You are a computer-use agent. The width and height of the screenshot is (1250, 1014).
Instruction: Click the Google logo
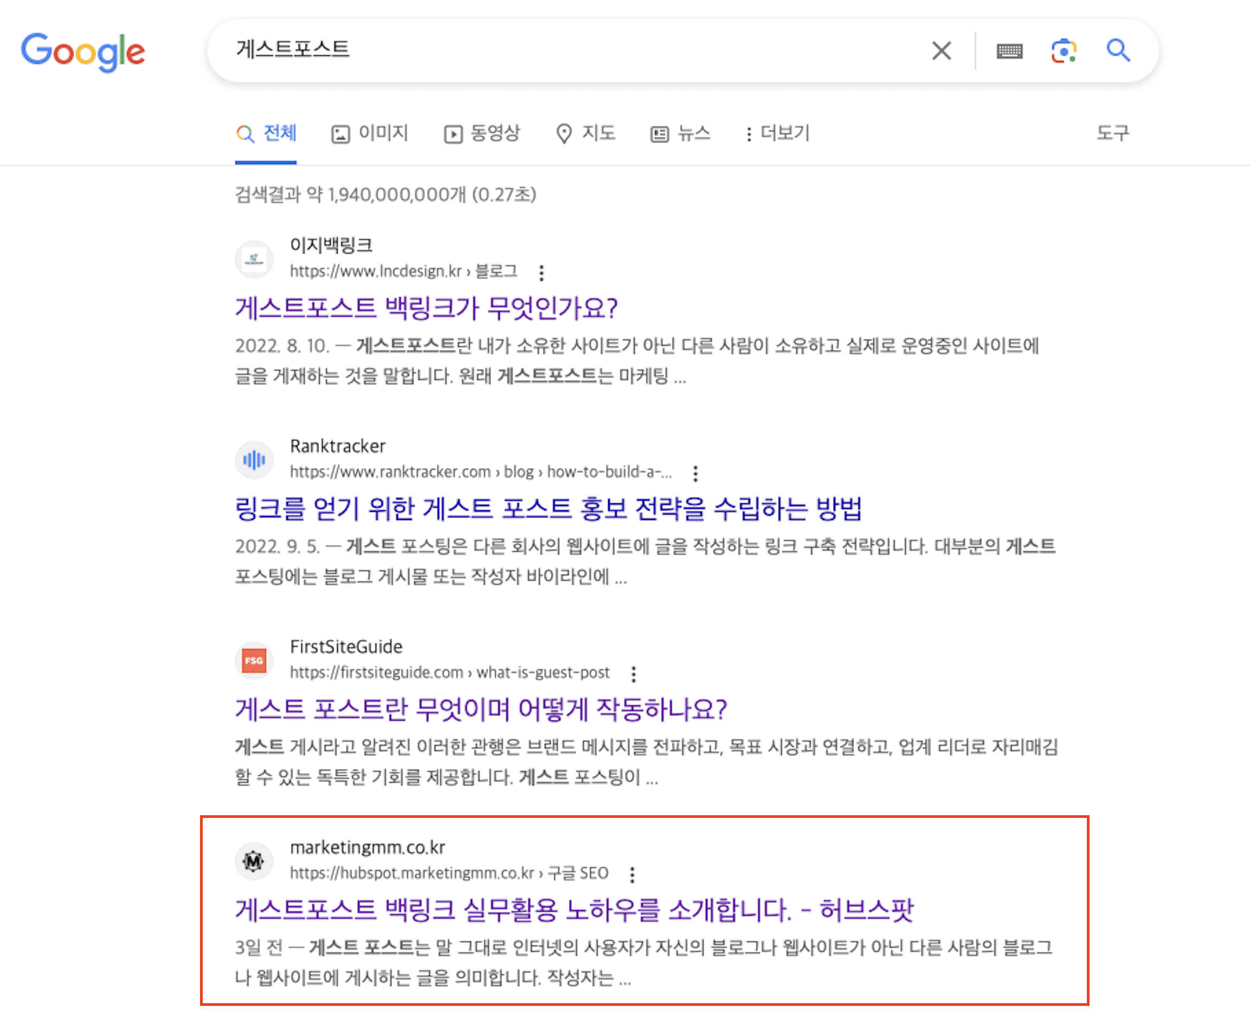[83, 52]
